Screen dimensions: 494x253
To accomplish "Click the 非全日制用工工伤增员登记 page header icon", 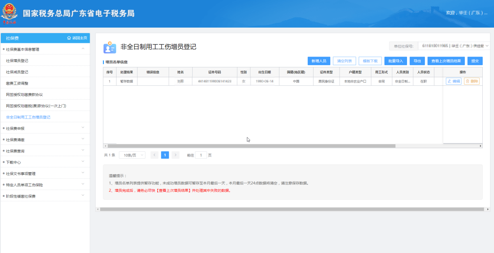I will [110, 47].
